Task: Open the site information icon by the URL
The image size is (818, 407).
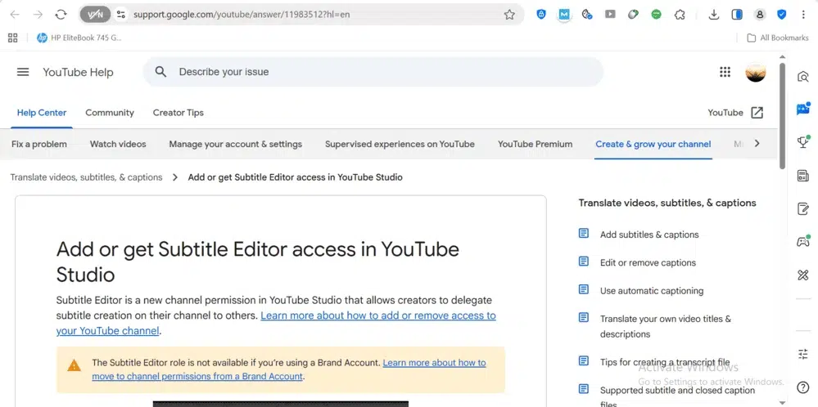Action: click(x=121, y=15)
